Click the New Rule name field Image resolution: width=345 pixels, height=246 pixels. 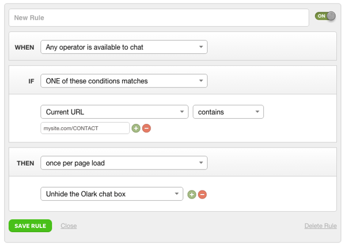159,17
